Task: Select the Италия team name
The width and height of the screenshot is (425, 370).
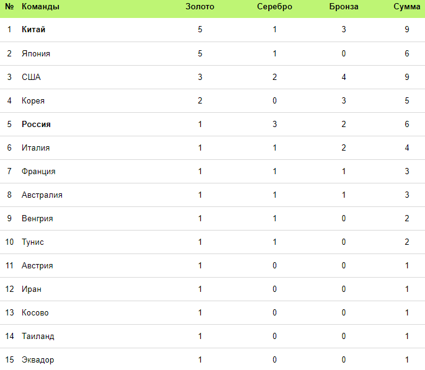Action: [x=36, y=148]
